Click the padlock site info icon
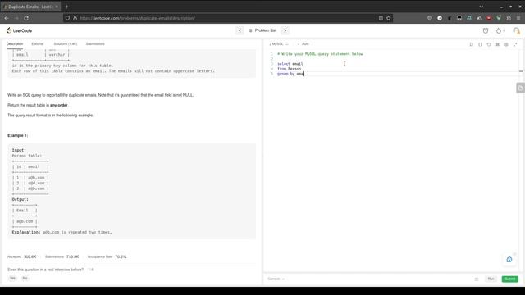 point(75,18)
